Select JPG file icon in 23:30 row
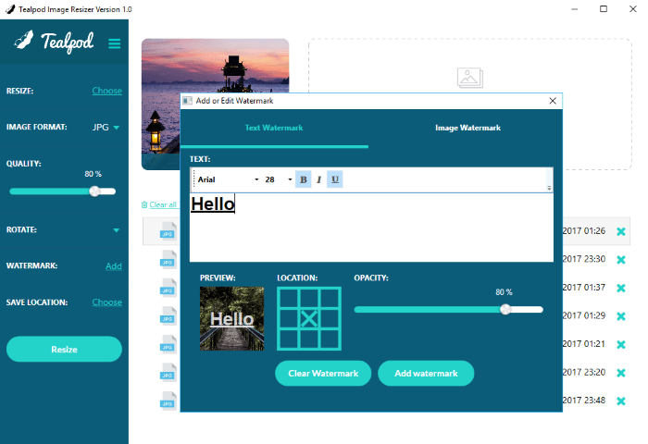Viewport: 648px width, 444px height. coord(168,259)
